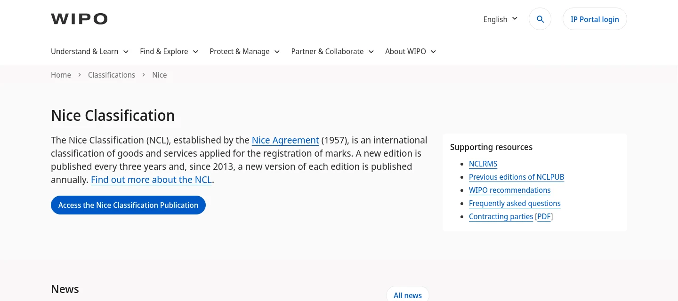
Task: Click the WIPO logo
Action: [79, 19]
